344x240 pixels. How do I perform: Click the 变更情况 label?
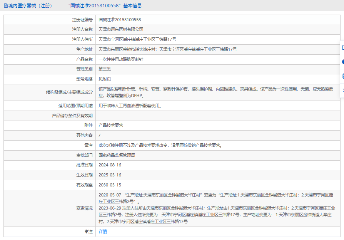click(x=85, y=208)
